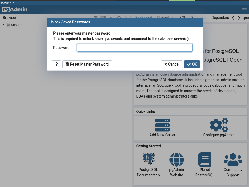This screenshot has height=187, width=249.
Task: Expand the Servers tree node arrow
Action: click(x=3, y=25)
